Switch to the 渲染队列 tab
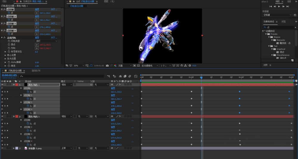This screenshot has height=159, width=298. coord(36,71)
